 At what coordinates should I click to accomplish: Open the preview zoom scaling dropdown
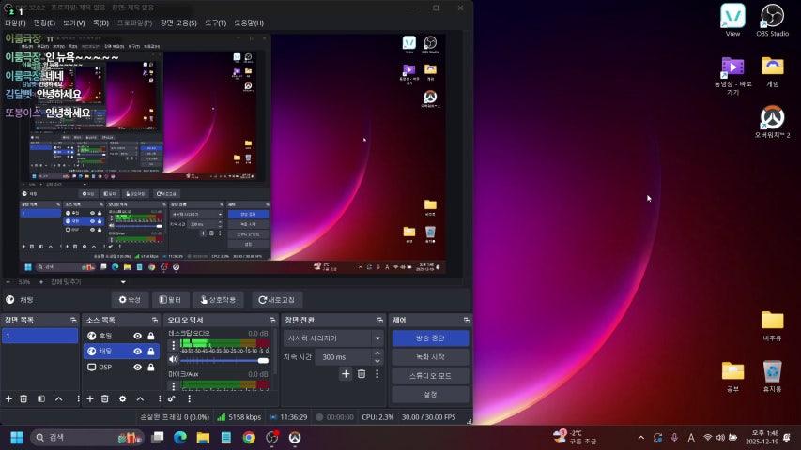click(122, 281)
